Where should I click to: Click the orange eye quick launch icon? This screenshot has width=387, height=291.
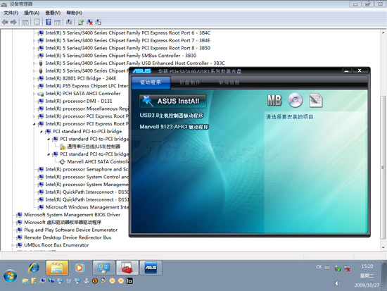pos(95,281)
